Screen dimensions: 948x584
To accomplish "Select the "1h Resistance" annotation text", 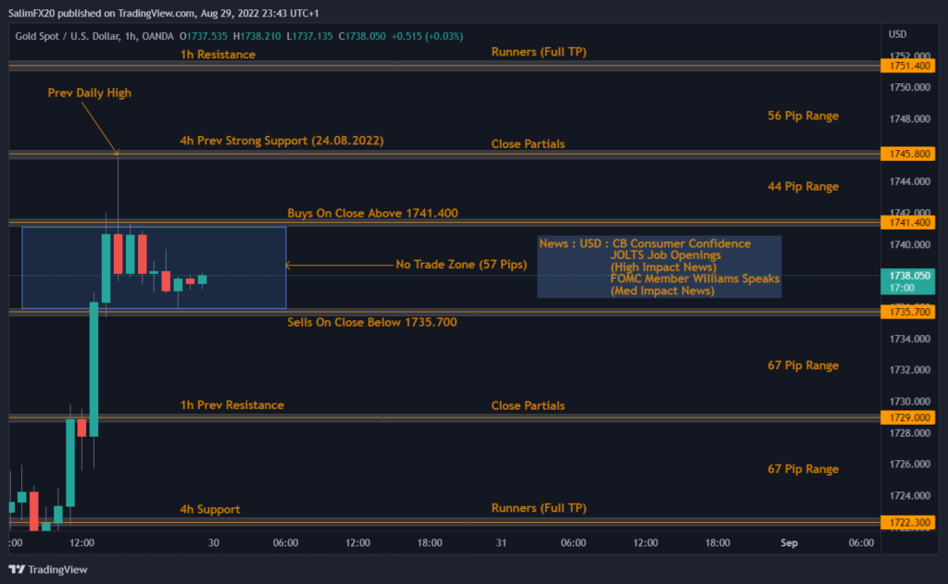I will point(217,54).
